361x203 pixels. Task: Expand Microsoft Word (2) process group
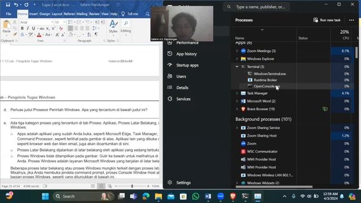click(x=237, y=101)
